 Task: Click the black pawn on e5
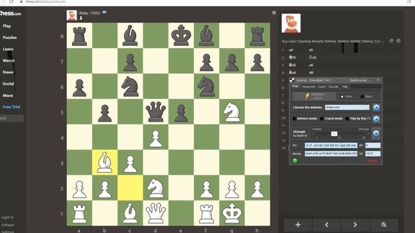[x=181, y=113]
